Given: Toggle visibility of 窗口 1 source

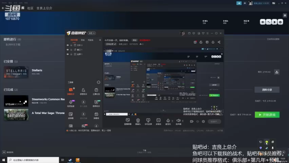Looking at the screenshot, I should coord(68,50).
